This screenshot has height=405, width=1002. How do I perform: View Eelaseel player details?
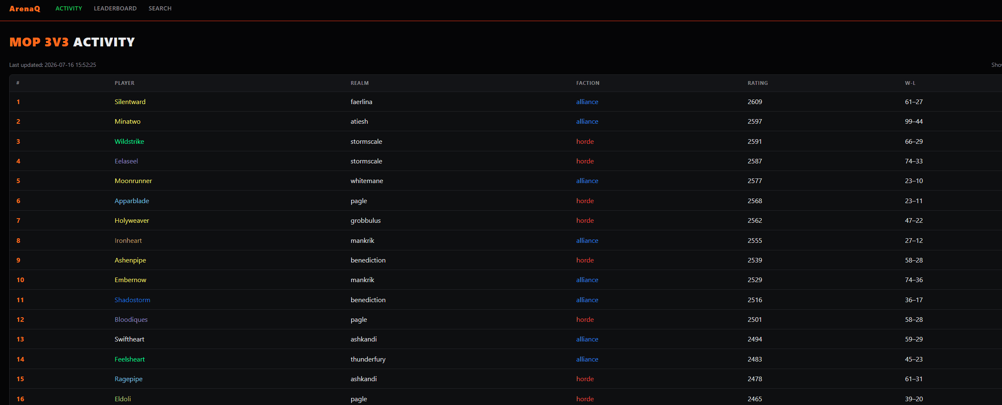coord(126,161)
